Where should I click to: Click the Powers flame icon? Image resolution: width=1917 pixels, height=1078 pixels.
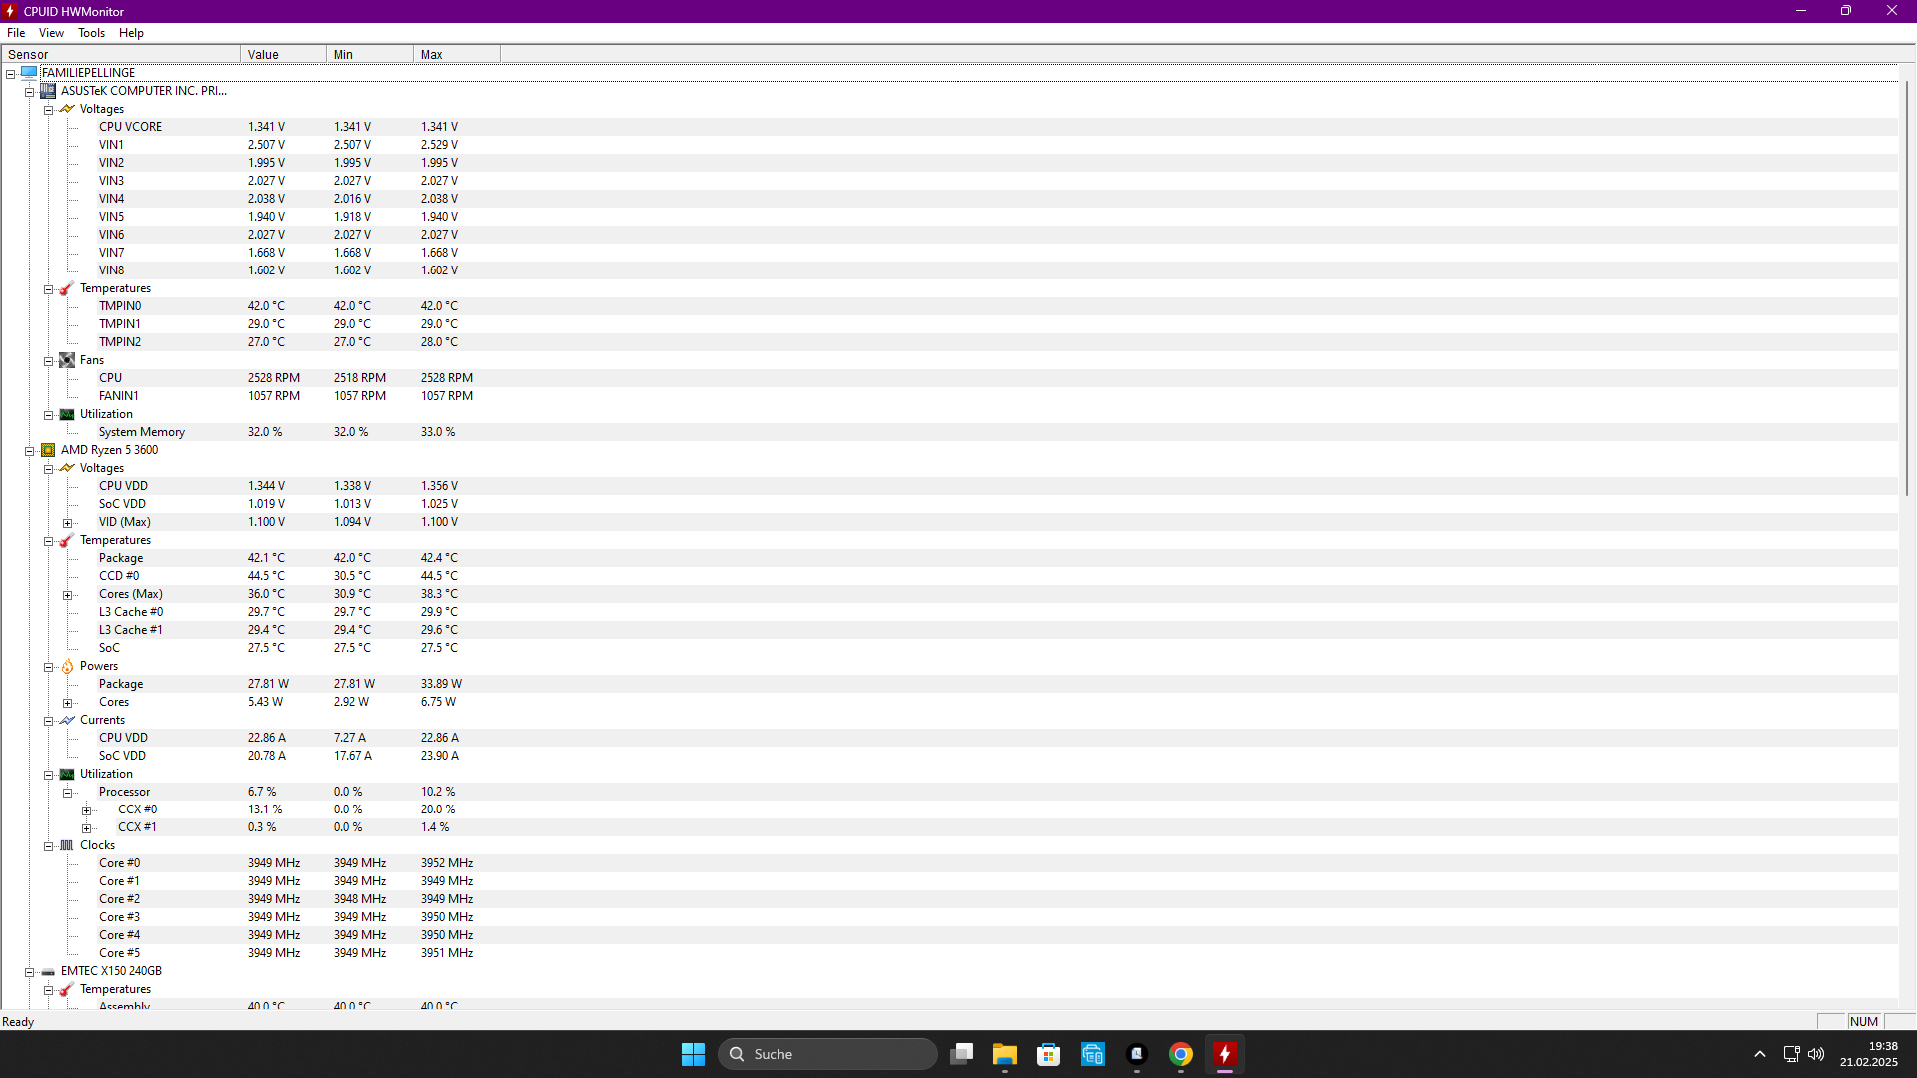67,666
